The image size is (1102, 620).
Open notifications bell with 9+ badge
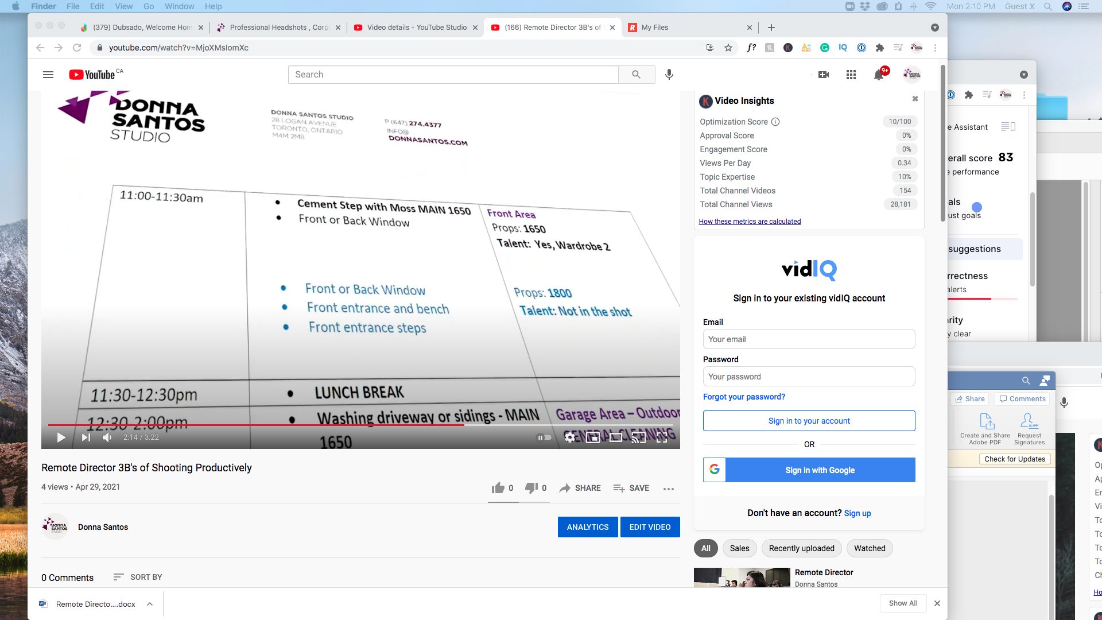(x=879, y=75)
